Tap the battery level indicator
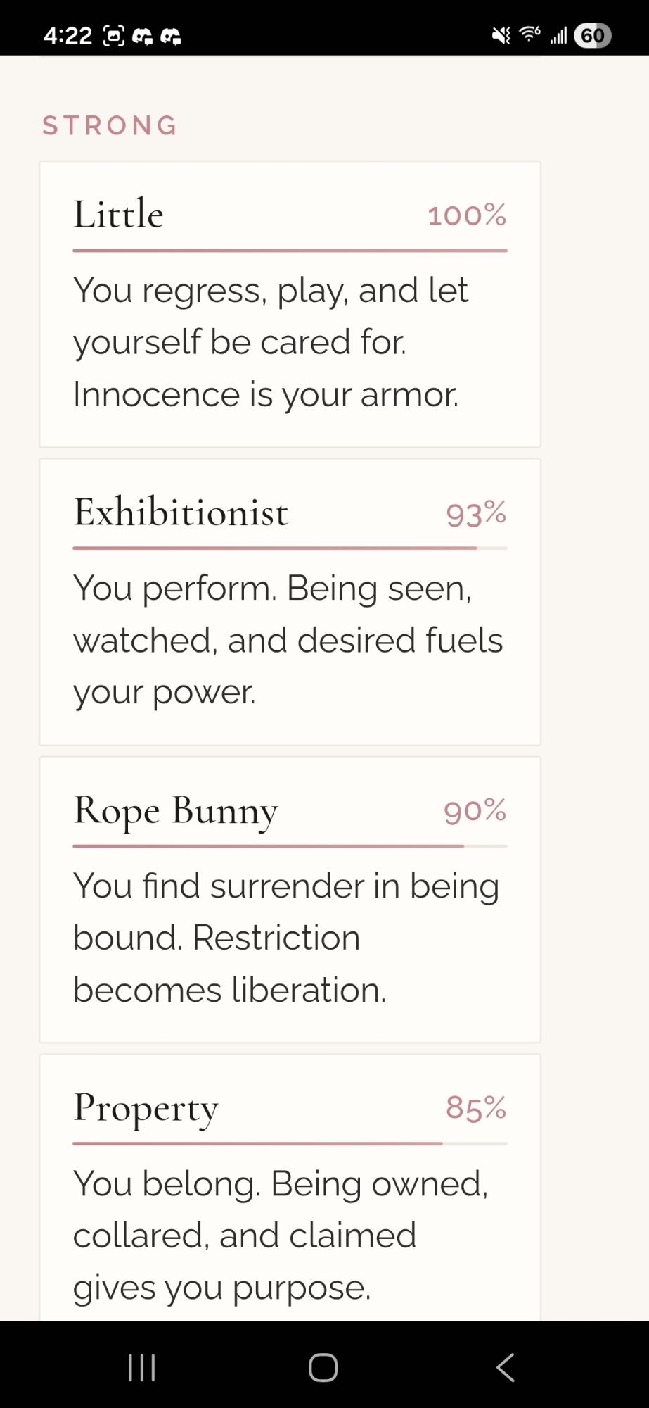Screen dimensions: 649x1408 (x=592, y=35)
